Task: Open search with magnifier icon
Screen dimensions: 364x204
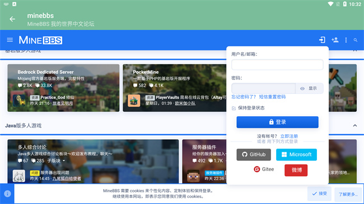Action: tap(356, 40)
